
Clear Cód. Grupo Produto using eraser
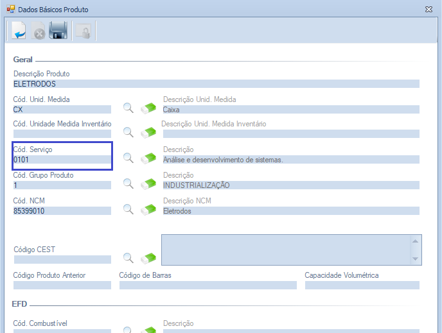(148, 184)
